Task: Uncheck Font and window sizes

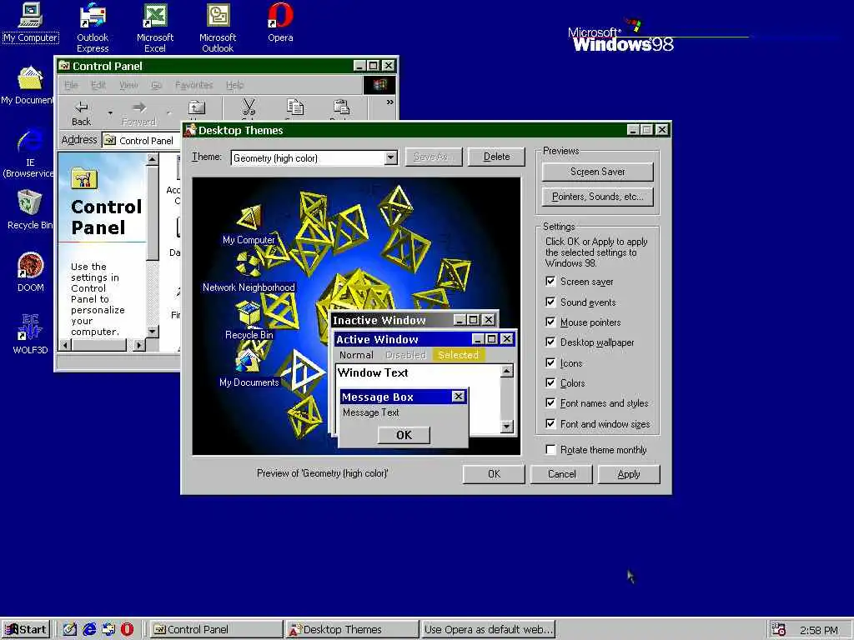Action: coord(550,424)
